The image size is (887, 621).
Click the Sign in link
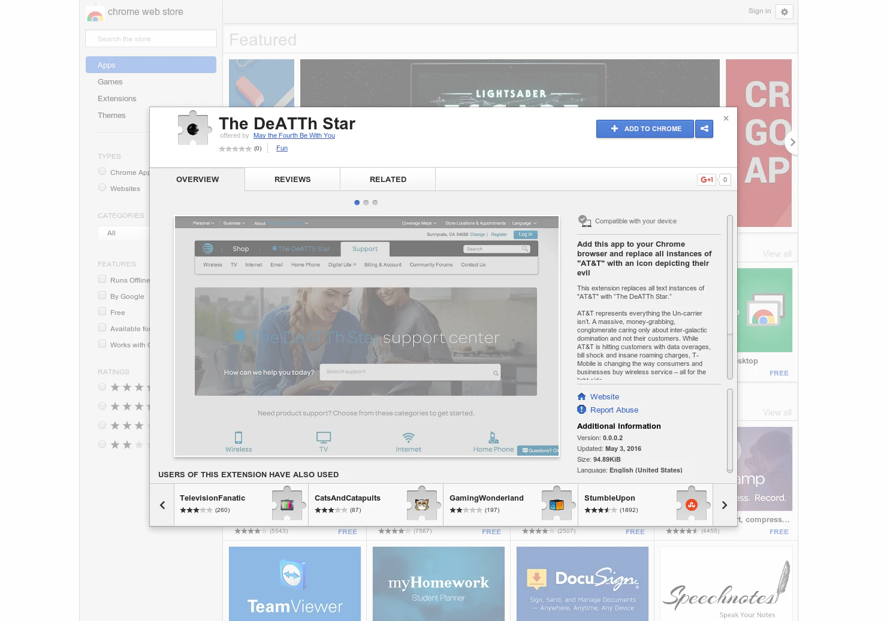pyautogui.click(x=759, y=11)
